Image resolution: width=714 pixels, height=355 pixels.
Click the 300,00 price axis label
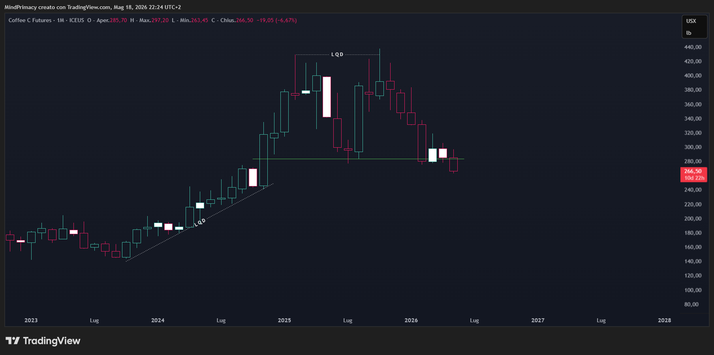pos(693,147)
